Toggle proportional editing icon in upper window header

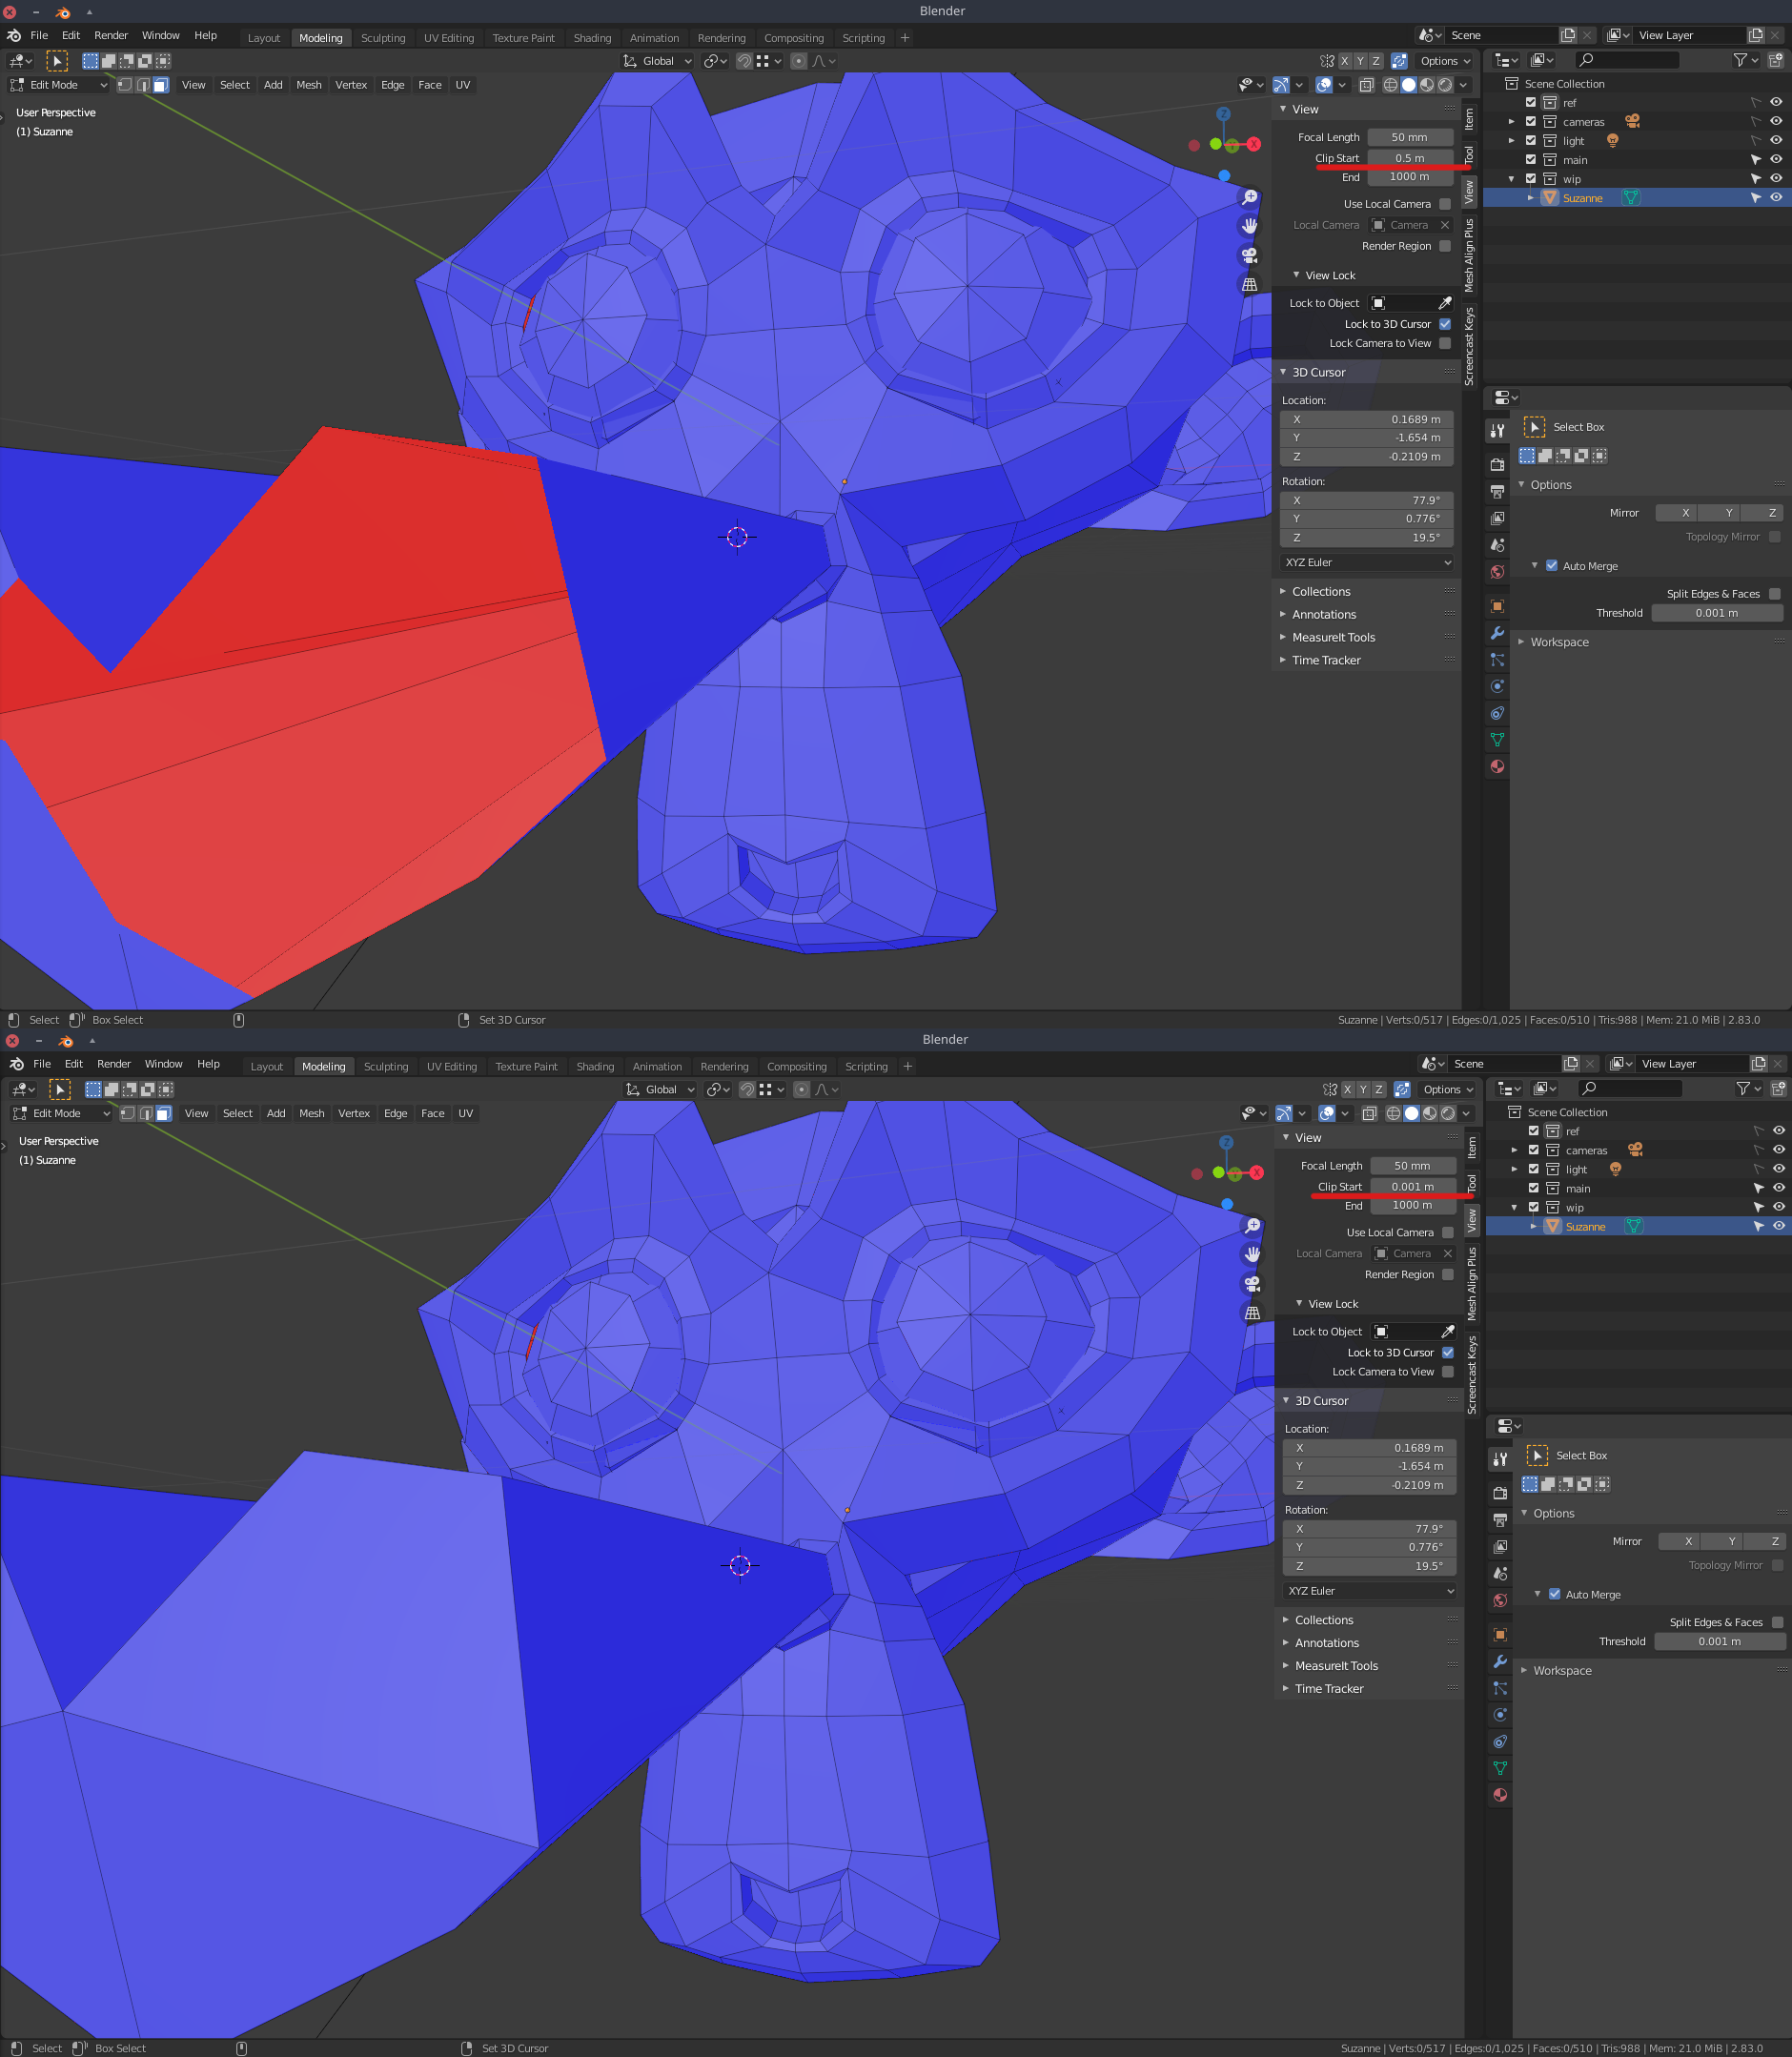[x=798, y=61]
